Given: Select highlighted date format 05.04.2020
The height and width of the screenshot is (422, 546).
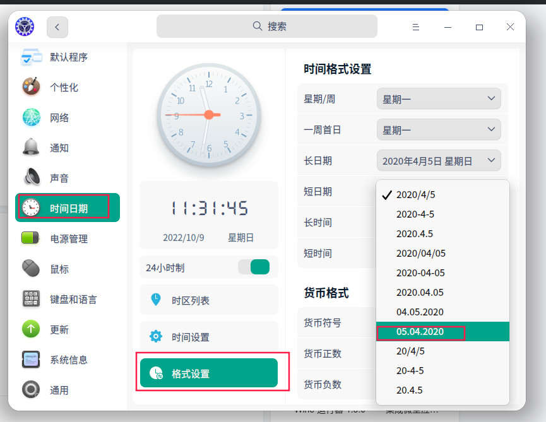Looking at the screenshot, I should [x=442, y=332].
